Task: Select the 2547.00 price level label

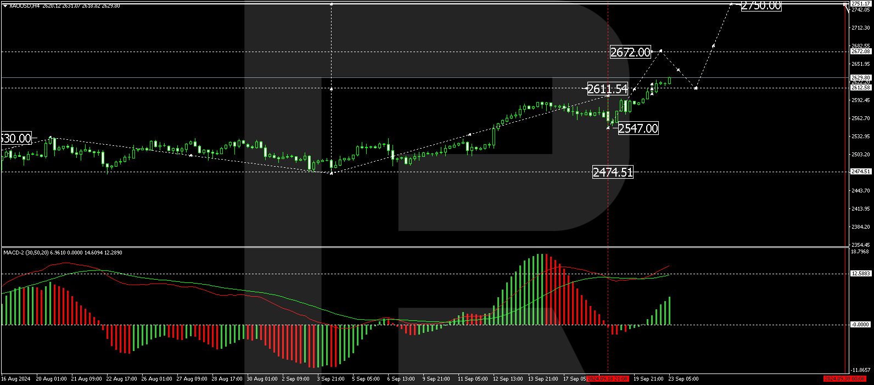Action: tap(638, 128)
